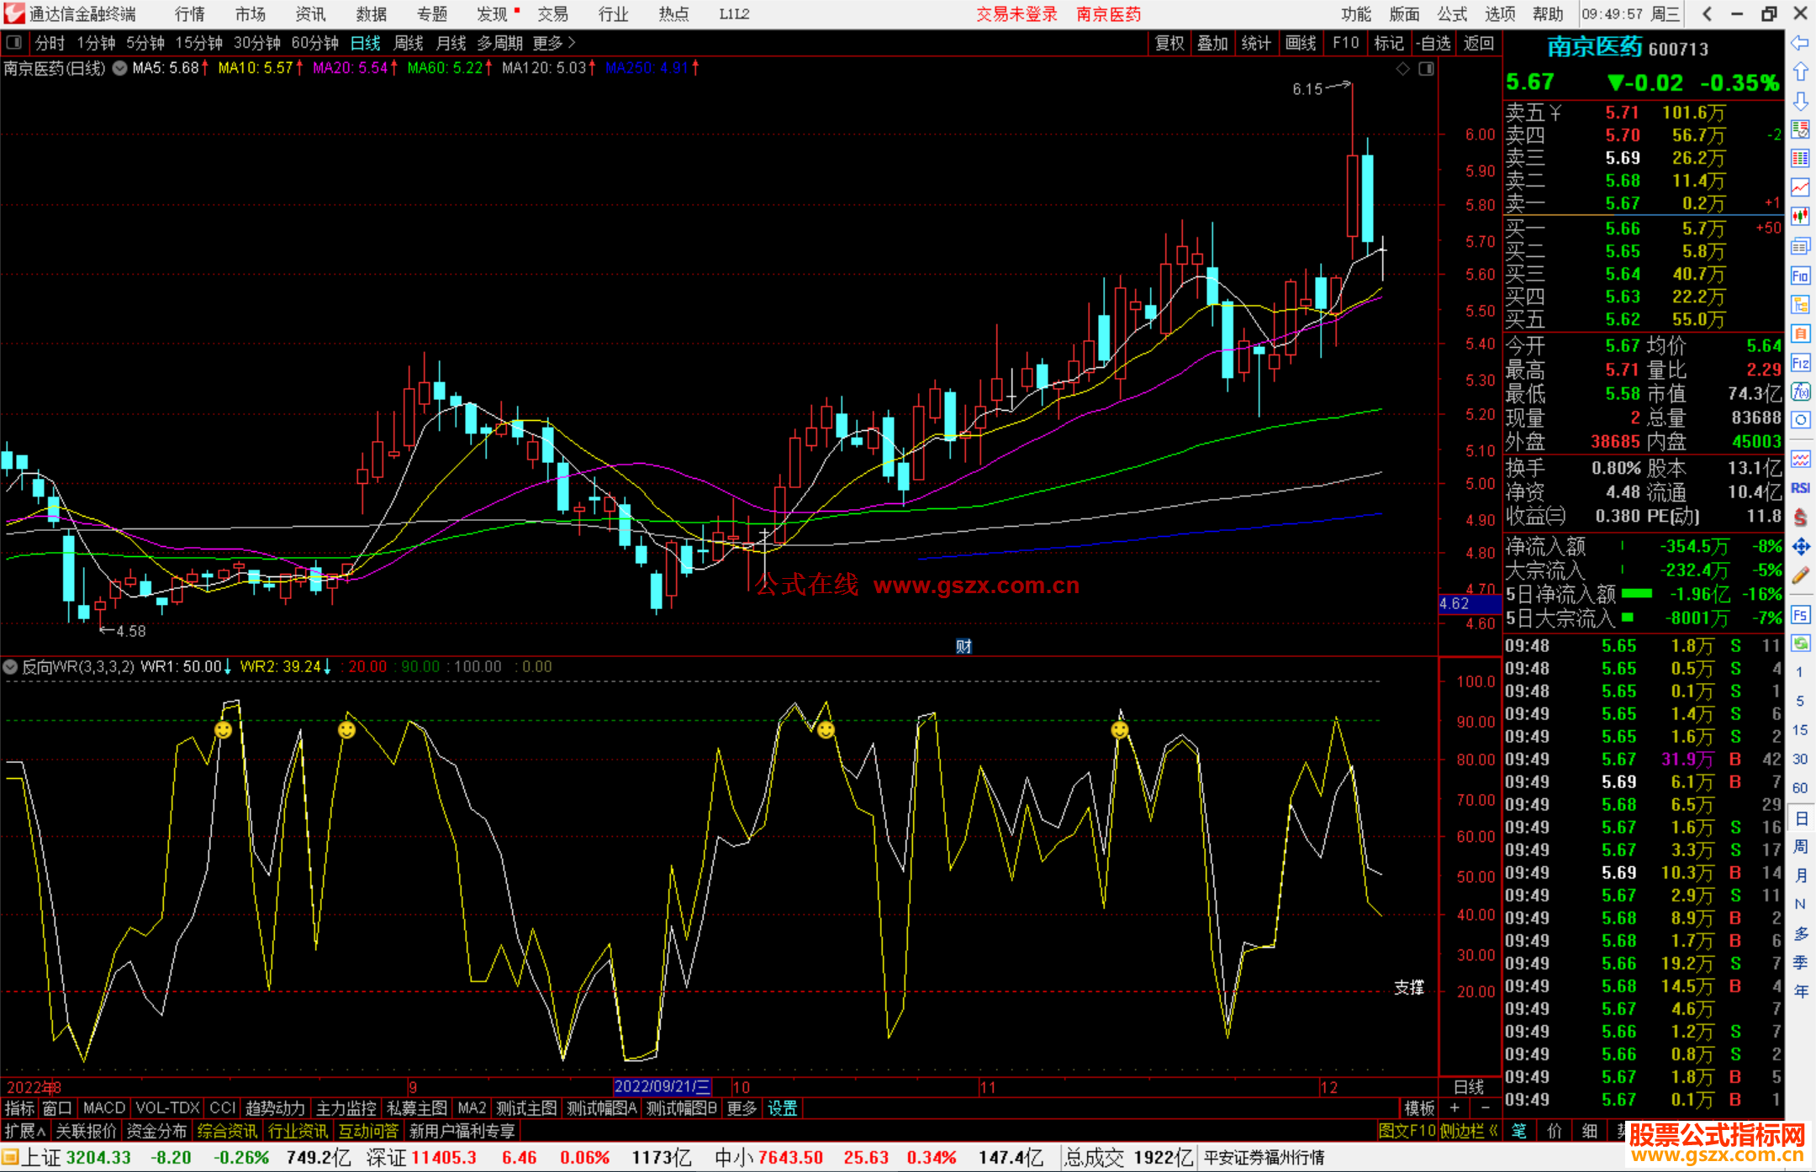Toggle the left panel icon beside 分时
The width and height of the screenshot is (1816, 1172).
[x=13, y=42]
